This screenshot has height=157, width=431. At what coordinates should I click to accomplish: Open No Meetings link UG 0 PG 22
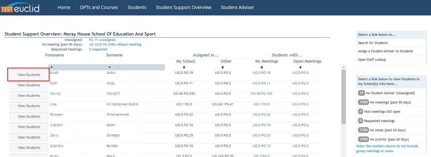(262, 115)
